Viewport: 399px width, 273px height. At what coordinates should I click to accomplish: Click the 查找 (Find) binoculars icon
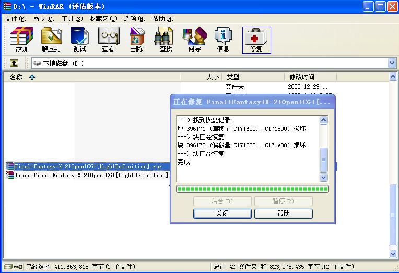pos(166,40)
